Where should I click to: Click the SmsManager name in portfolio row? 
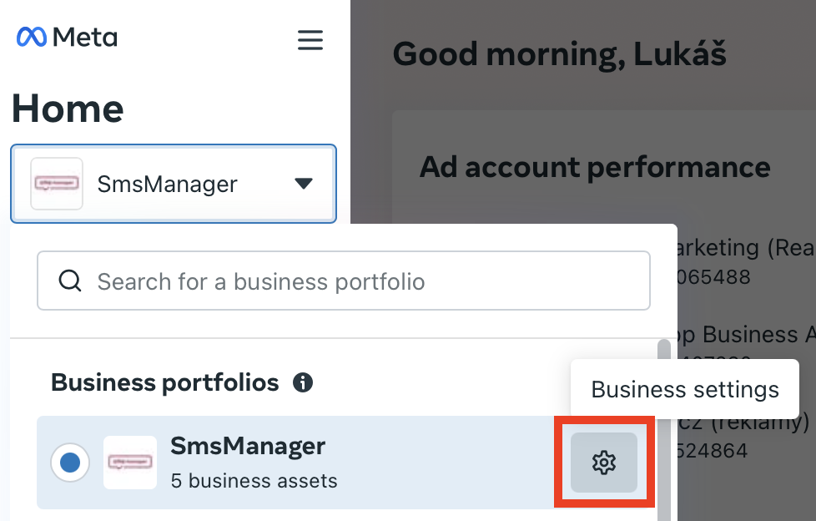coord(247,446)
